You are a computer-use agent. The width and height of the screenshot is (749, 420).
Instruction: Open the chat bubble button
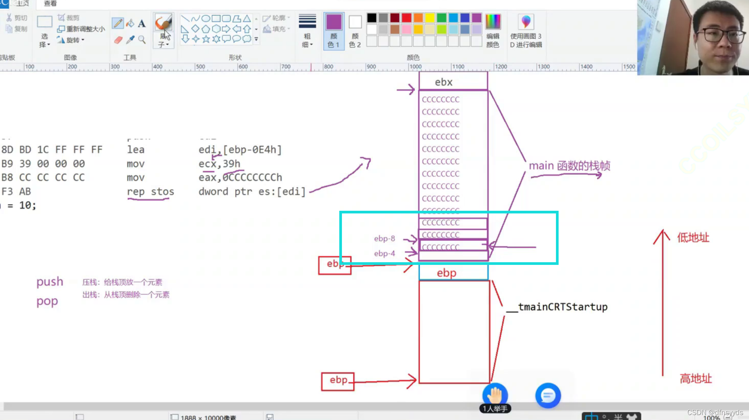[548, 395]
